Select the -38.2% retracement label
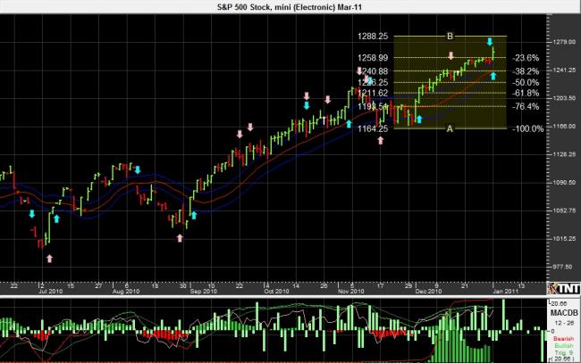Screen dimensions: 581x363 click(x=526, y=71)
